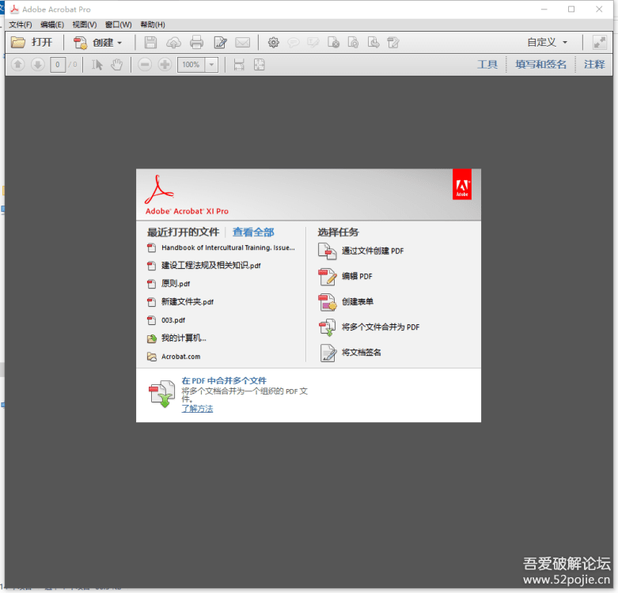Click the delete page icon

333,43
